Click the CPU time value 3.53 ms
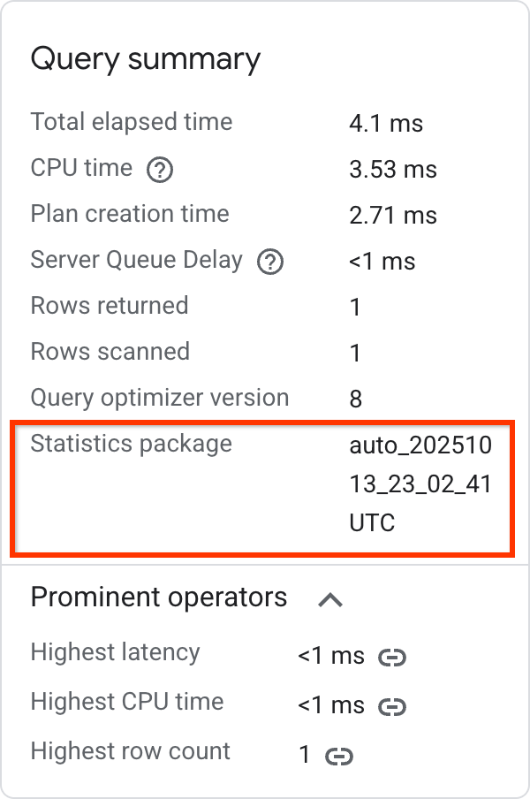This screenshot has height=799, width=530. pyautogui.click(x=393, y=170)
